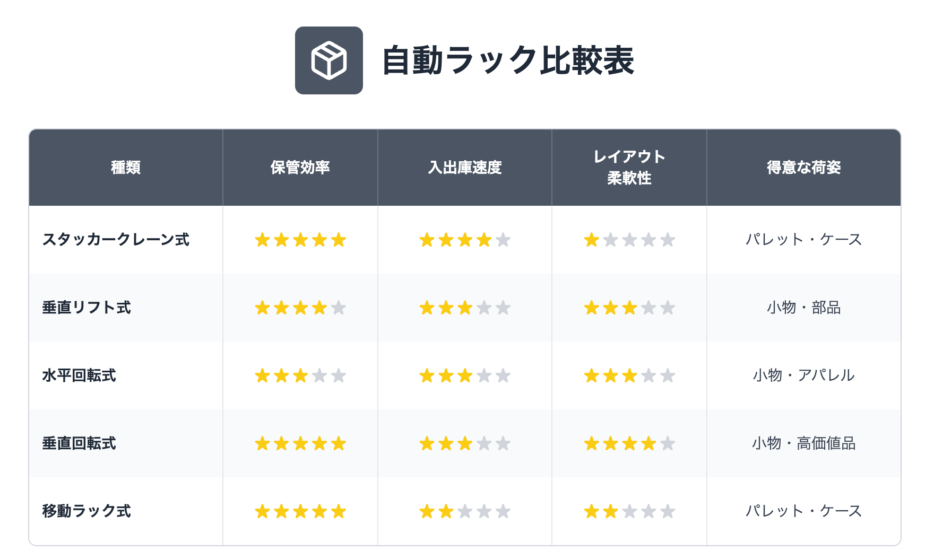Click the 保管効率 column header
Screen dimensions: 934x560
tap(300, 168)
